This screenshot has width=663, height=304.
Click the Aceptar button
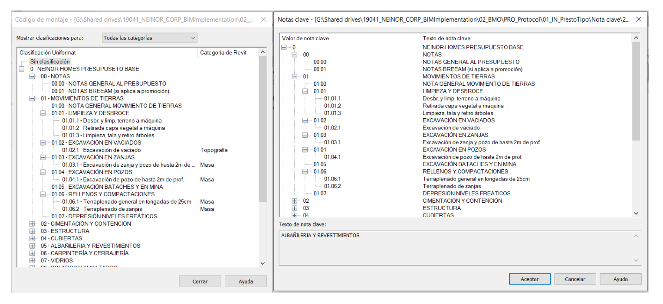529,279
